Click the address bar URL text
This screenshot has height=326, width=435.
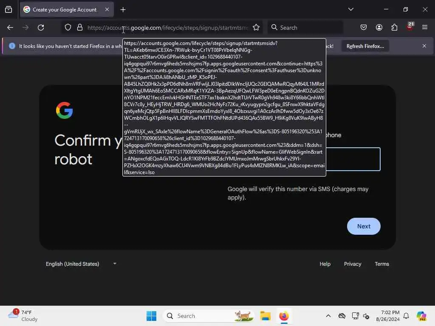coord(167,28)
